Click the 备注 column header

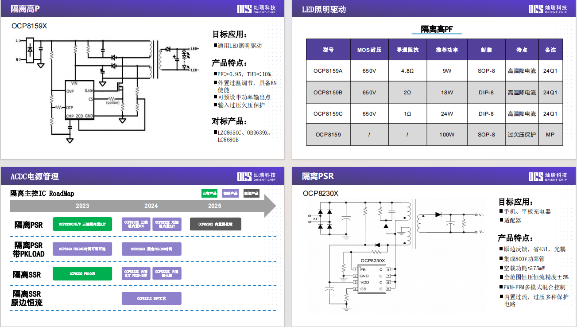point(550,50)
